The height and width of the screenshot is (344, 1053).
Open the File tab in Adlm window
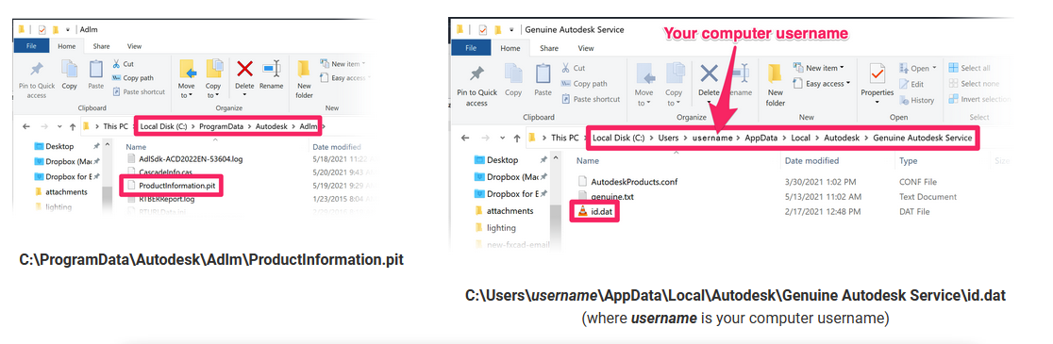pyautogui.click(x=30, y=46)
